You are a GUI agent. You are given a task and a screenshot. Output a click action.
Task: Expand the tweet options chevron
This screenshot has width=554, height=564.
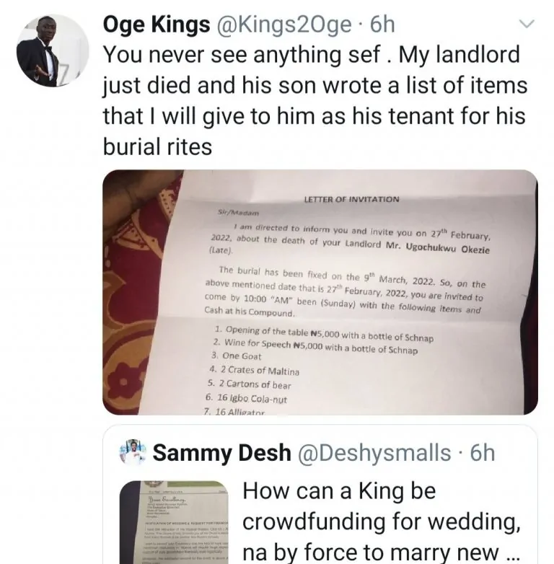[x=527, y=25]
